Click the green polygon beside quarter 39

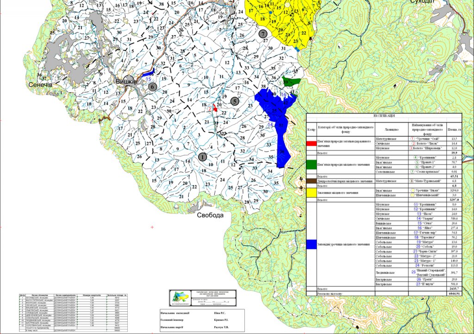(292, 81)
